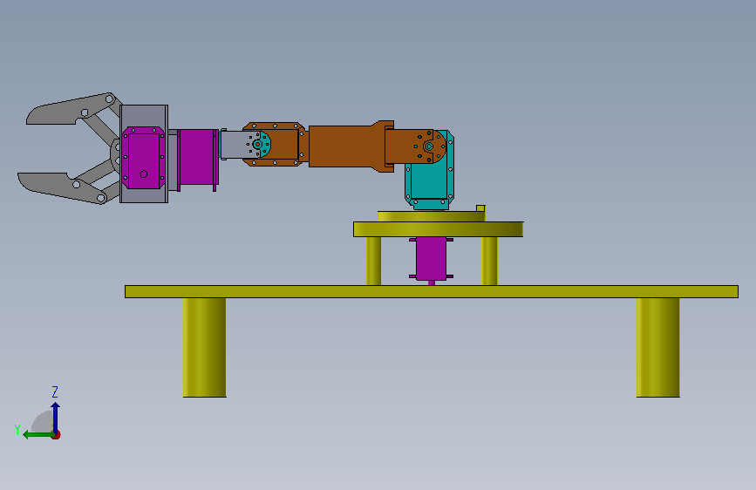Click the green Y axis arrow of the triad

[x=38, y=435]
